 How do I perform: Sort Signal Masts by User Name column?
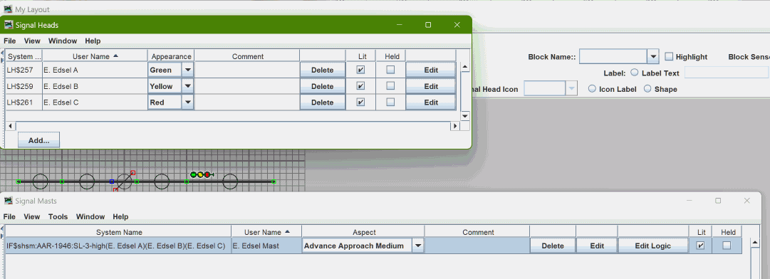pos(266,233)
